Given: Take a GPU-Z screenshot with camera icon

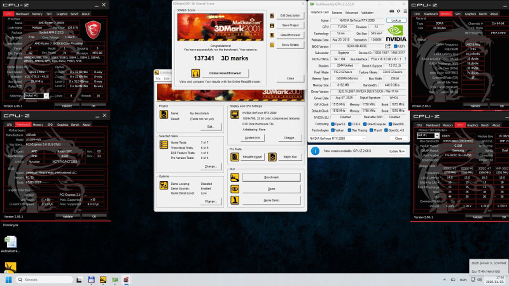Looking at the screenshot, I should [x=392, y=11].
